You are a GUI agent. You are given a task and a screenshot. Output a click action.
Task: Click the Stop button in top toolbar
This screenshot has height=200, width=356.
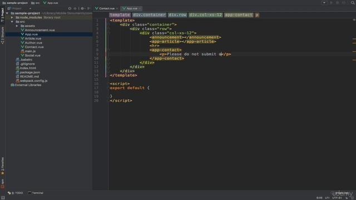click(344, 3)
